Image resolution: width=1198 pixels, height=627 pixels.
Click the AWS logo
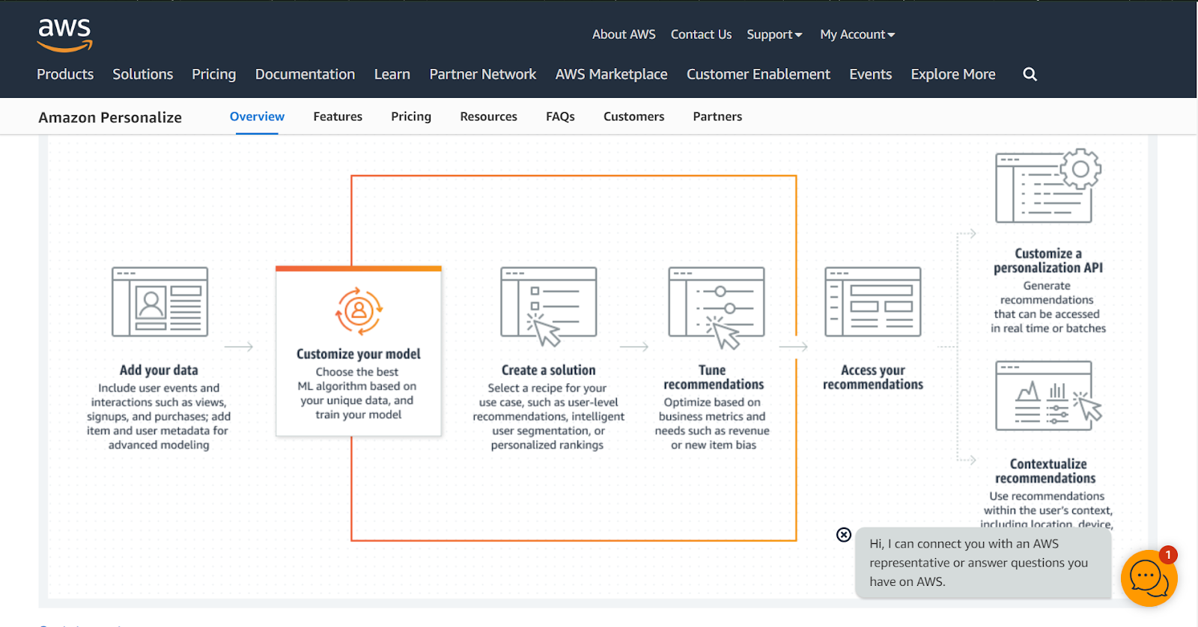pos(65,35)
